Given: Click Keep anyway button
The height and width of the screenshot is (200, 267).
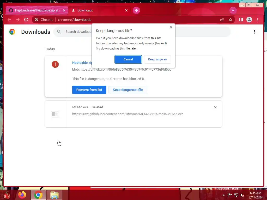Looking at the screenshot, I should 157,59.
